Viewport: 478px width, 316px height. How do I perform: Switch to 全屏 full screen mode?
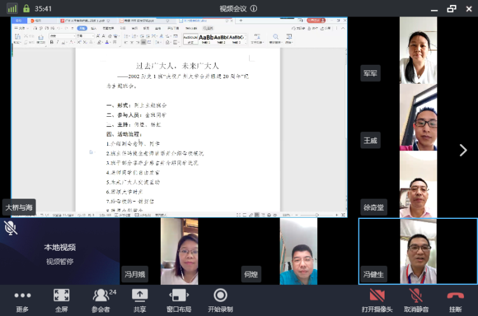pyautogui.click(x=61, y=301)
